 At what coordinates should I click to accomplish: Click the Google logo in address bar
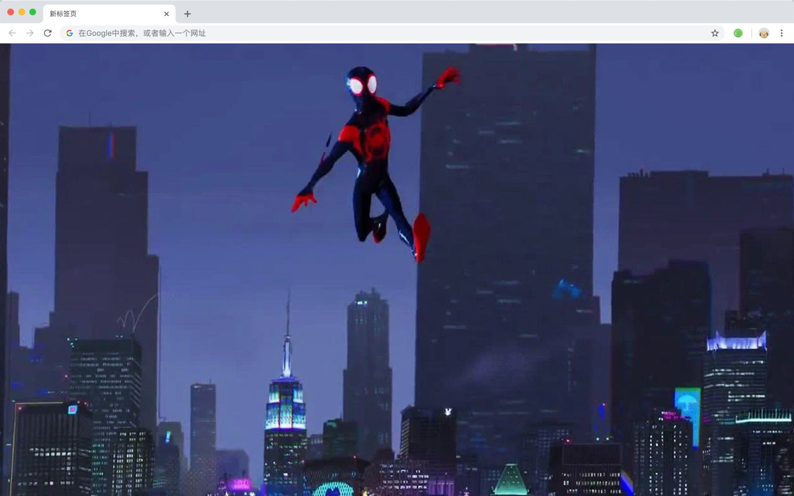click(69, 33)
